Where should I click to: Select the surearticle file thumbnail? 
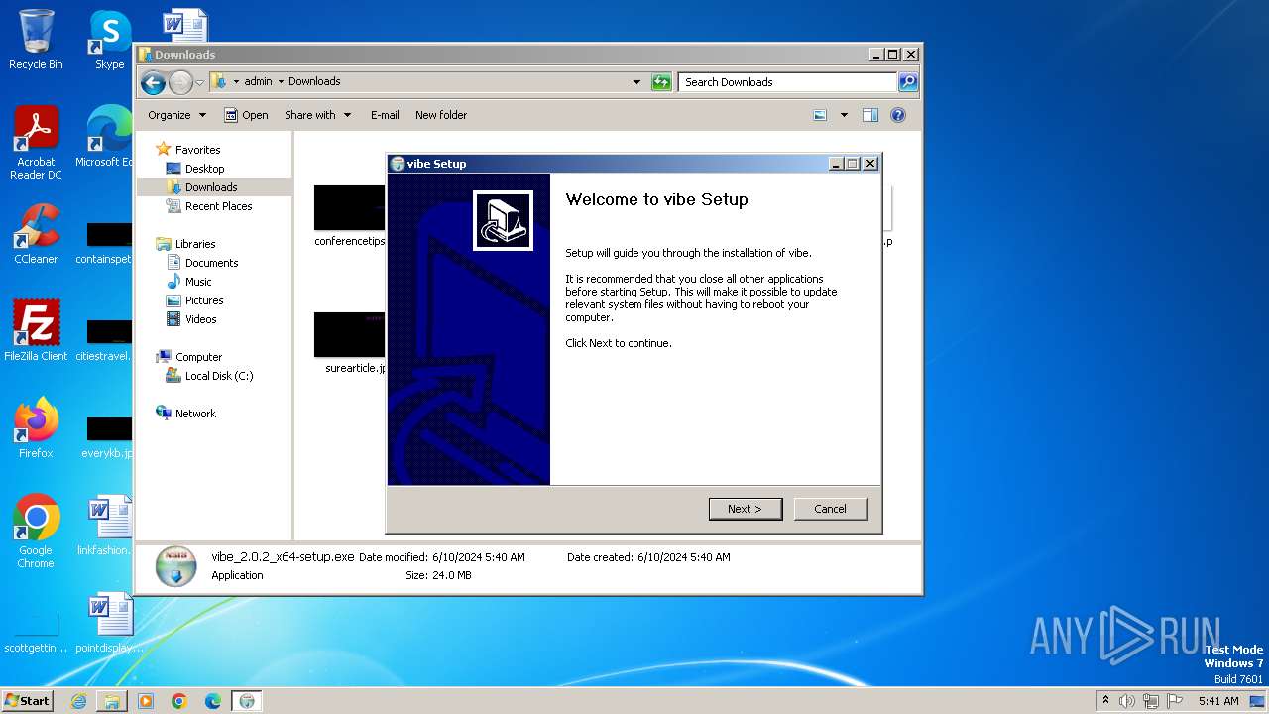point(350,335)
